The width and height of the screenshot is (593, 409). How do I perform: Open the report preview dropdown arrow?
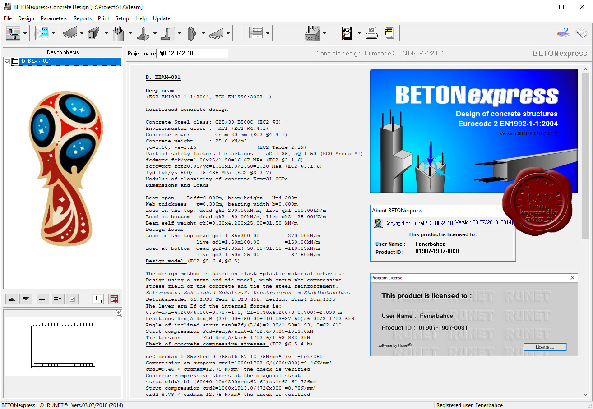pyautogui.click(x=359, y=33)
